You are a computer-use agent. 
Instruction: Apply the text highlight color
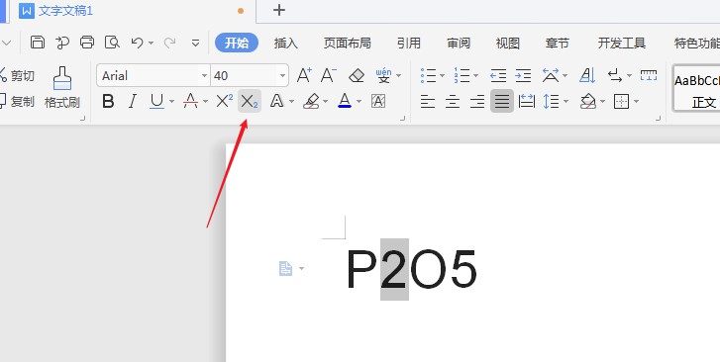point(311,101)
